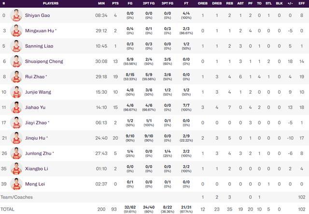Sort by the AST column header
Image resolution: width=309 pixels, height=214 pixels.
click(x=240, y=3)
